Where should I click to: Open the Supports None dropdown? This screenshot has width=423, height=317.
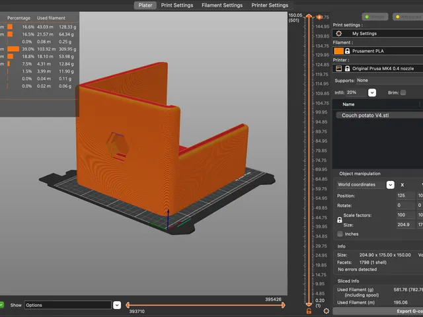(x=389, y=81)
